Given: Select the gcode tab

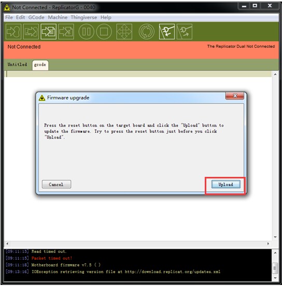Looking at the screenshot, I should coord(40,65).
